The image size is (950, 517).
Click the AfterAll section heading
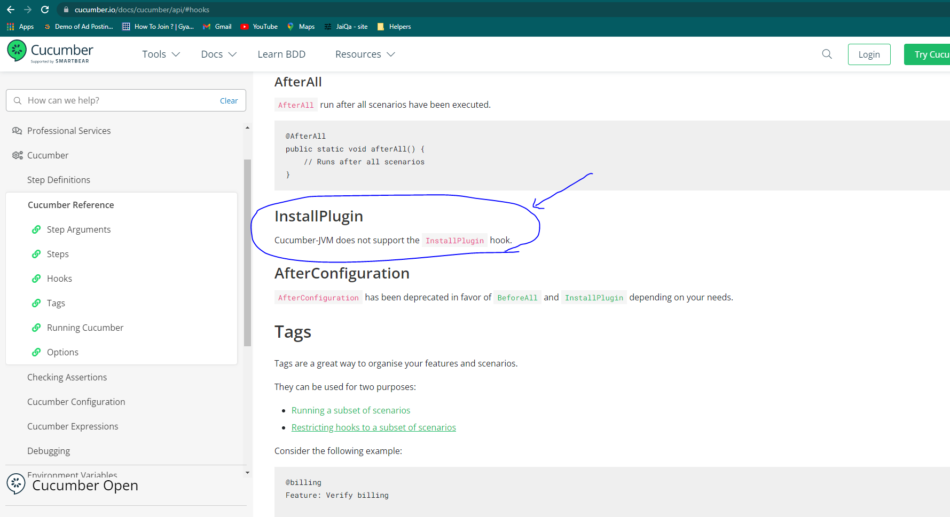pos(298,82)
